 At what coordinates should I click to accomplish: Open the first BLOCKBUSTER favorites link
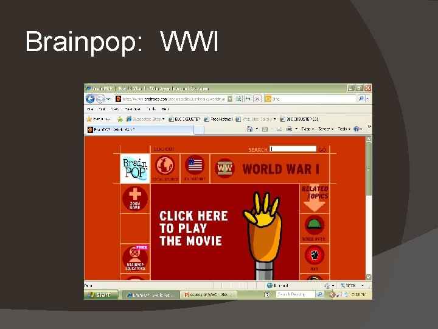pos(184,119)
